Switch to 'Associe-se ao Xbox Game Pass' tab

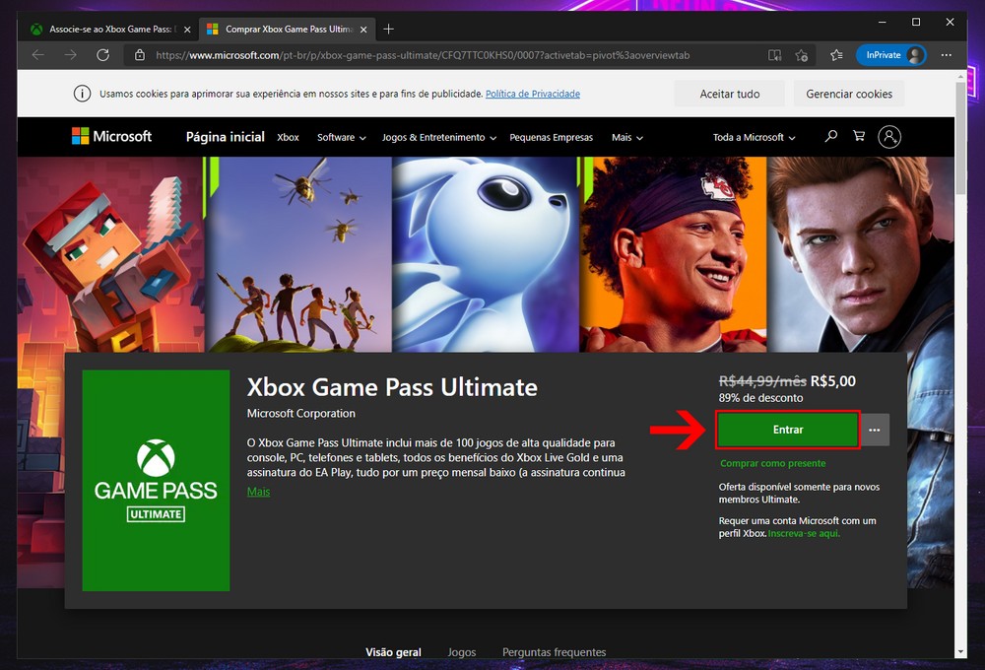pos(110,29)
